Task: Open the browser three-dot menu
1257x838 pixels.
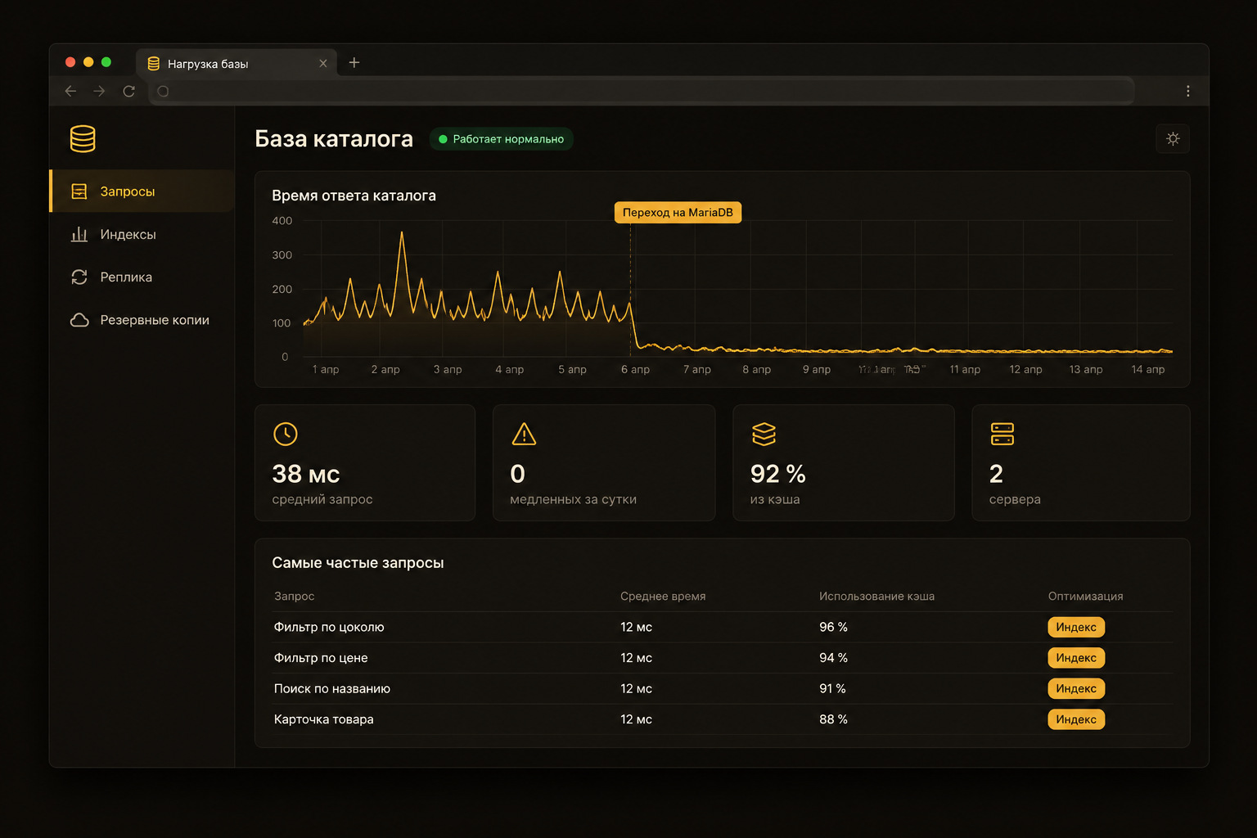Action: (1188, 91)
